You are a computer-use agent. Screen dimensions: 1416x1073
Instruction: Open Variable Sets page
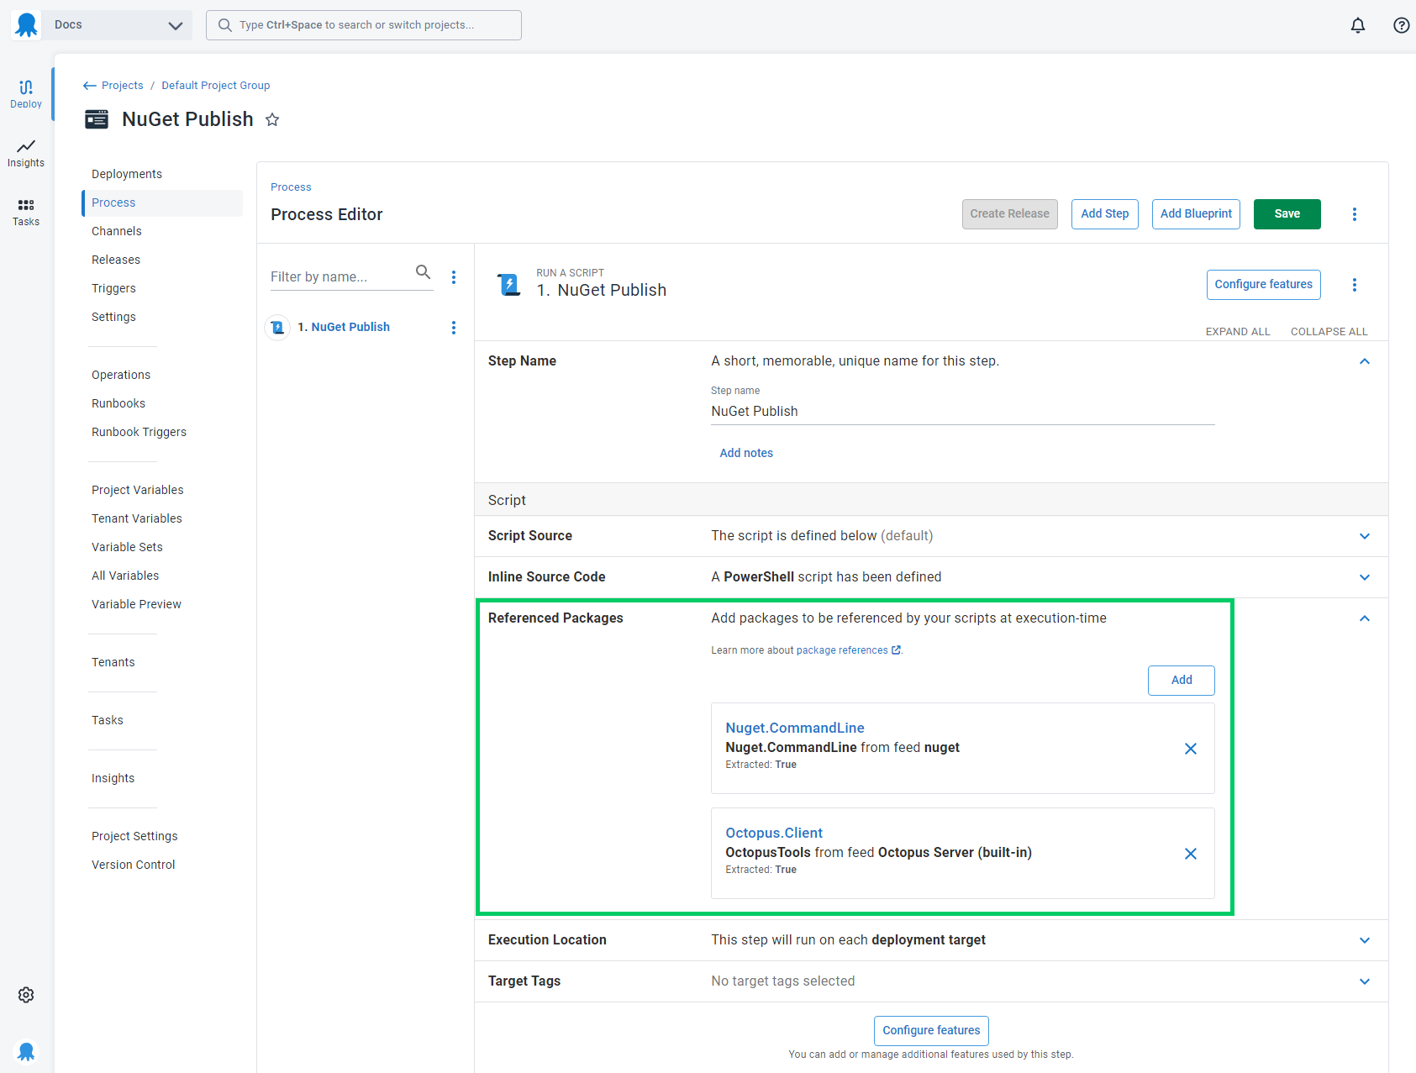pyautogui.click(x=127, y=547)
